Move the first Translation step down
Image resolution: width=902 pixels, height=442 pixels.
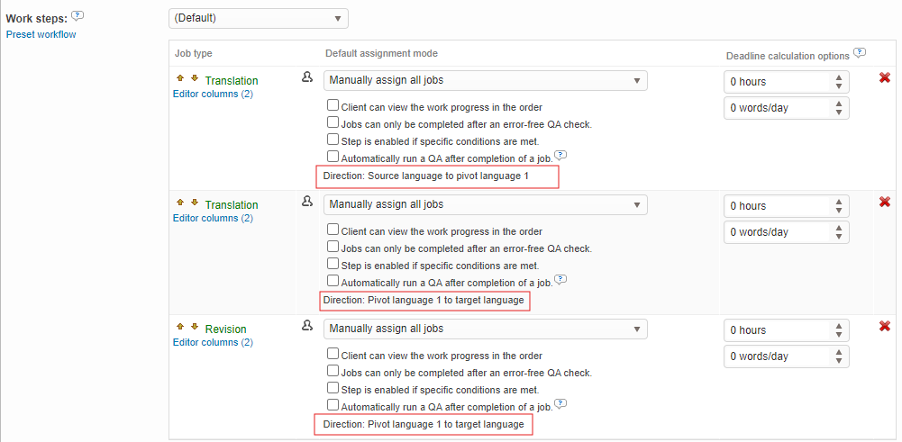coord(194,78)
